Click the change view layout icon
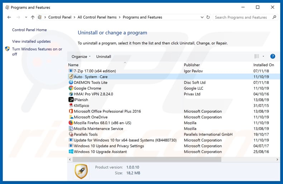This screenshot has height=184, width=283. tap(256, 56)
